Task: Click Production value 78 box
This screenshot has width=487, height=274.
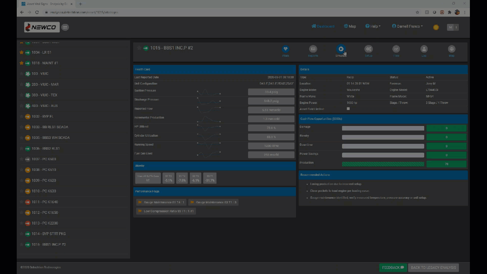Action: point(446,164)
